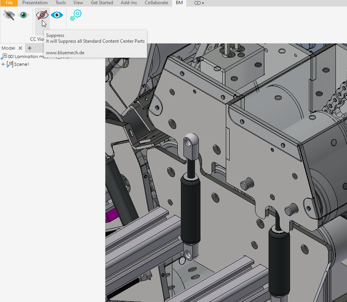Go to the Get Started tab

pyautogui.click(x=102, y=3)
